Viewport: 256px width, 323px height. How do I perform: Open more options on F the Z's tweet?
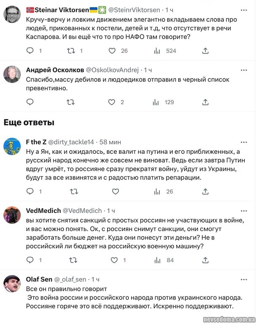pyautogui.click(x=244, y=142)
